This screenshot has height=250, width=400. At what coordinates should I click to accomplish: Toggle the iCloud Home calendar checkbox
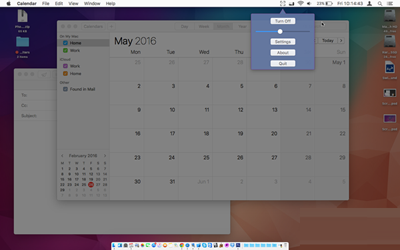[x=65, y=74]
